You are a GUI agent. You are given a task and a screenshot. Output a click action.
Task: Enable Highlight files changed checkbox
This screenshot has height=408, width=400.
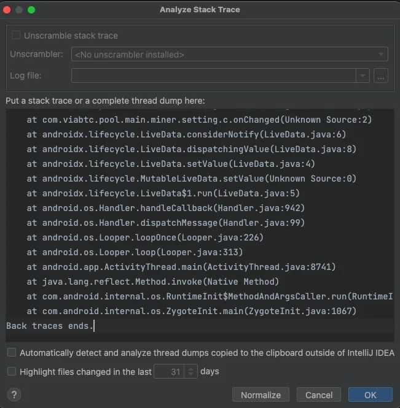[x=12, y=371]
